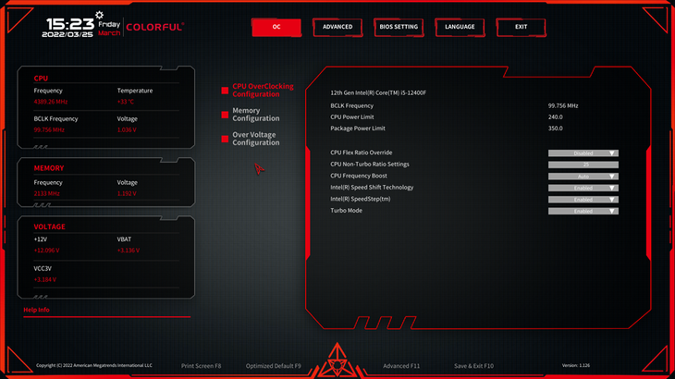Viewport: 675px width, 379px height.
Task: Click the red square beside Over Voltage Configuration
Action: tap(225, 138)
